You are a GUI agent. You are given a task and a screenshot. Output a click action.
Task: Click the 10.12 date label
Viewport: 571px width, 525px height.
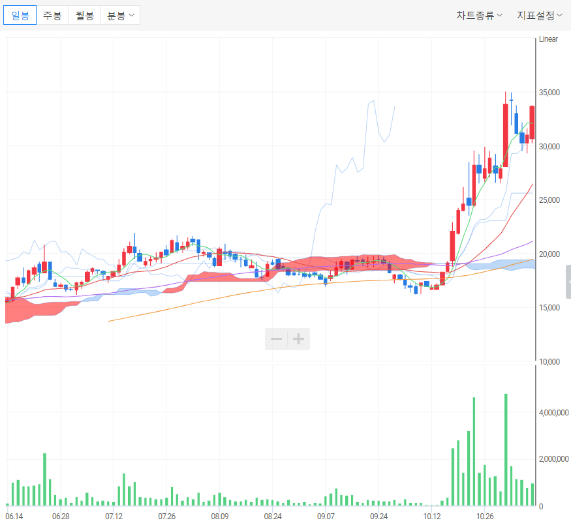432,517
